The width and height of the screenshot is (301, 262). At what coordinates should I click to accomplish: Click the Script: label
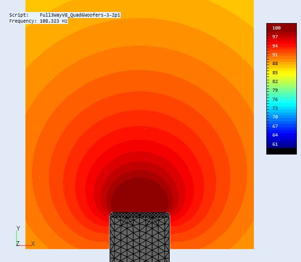tap(19, 15)
